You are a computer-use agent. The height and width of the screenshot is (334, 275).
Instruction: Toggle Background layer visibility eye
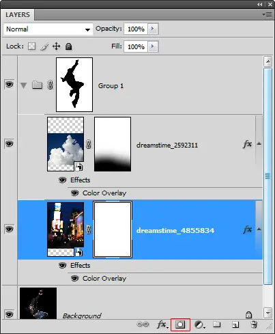[x=9, y=314]
